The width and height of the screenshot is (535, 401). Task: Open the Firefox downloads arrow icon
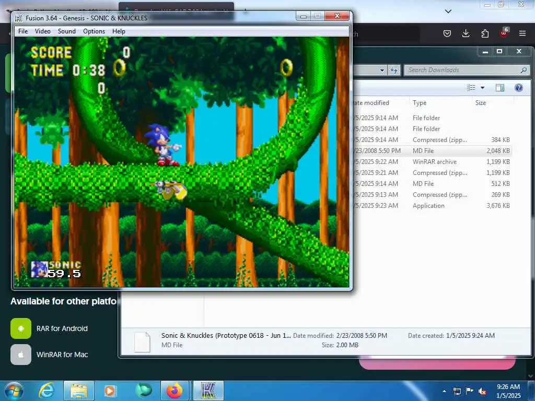(x=466, y=33)
